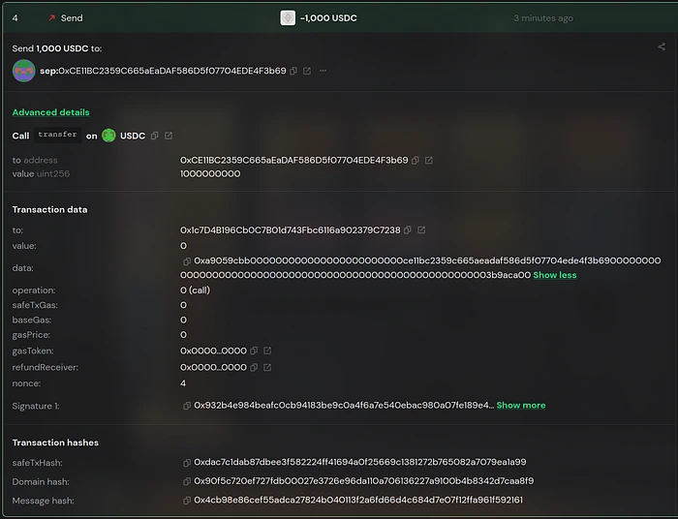Expand Signature 1 with 'Show more'
This screenshot has width=678, height=519.
pyautogui.click(x=520, y=406)
